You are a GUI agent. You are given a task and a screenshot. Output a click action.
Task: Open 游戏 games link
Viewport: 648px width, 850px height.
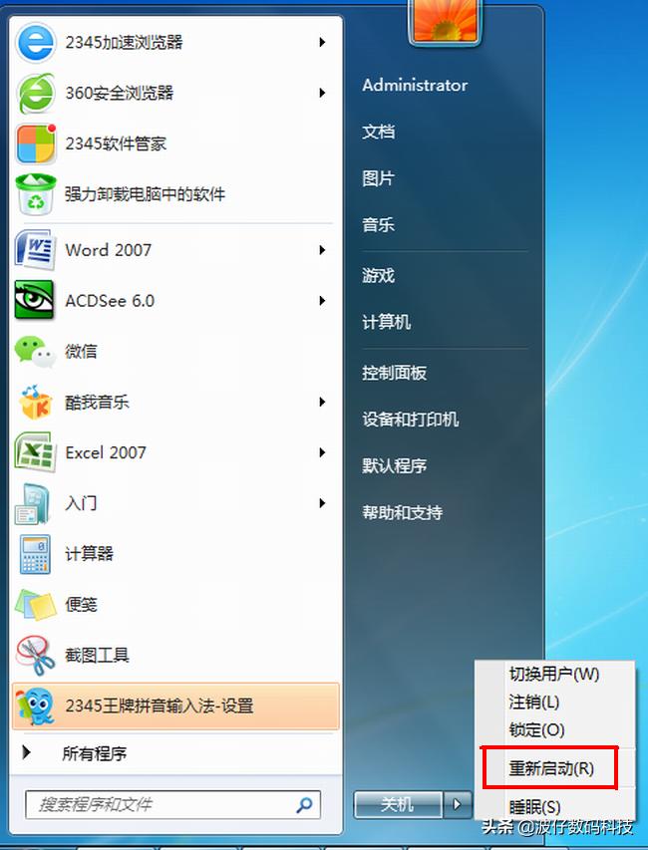point(378,276)
